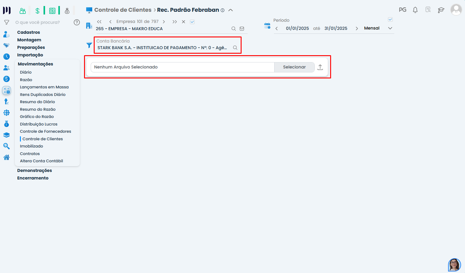Open the green dollar sign module
The image size is (465, 273).
[37, 11]
